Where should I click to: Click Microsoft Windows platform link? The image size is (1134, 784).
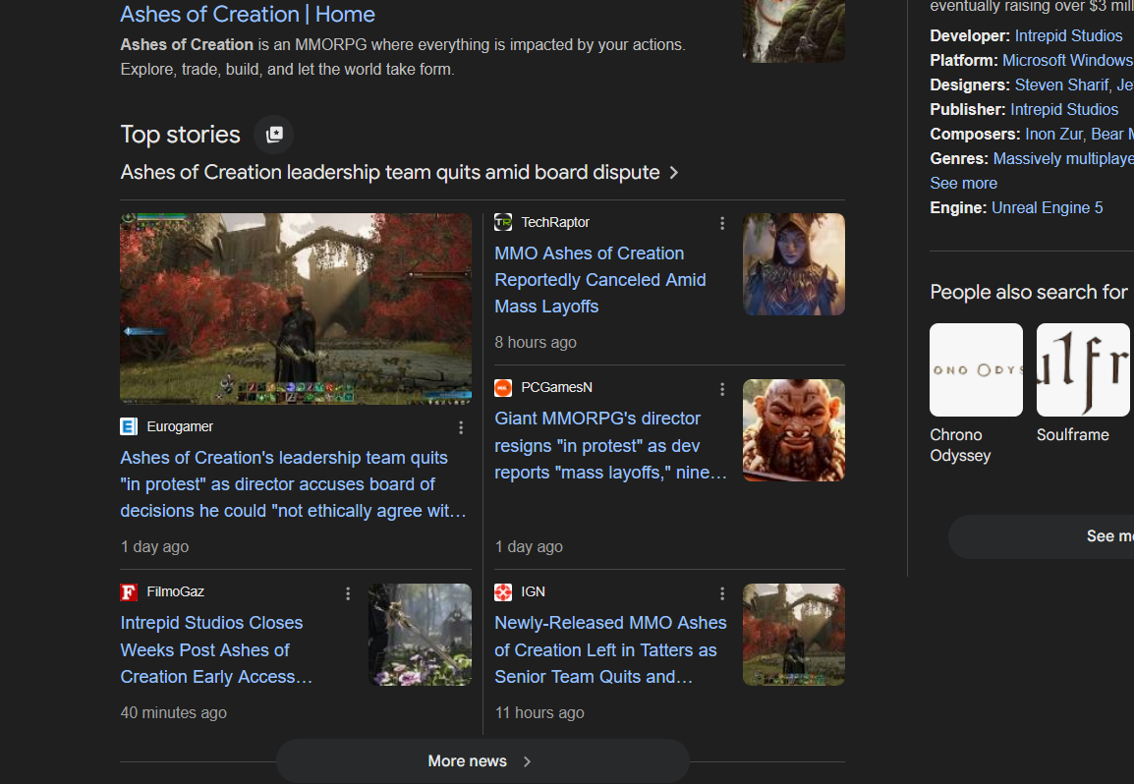(x=1067, y=61)
